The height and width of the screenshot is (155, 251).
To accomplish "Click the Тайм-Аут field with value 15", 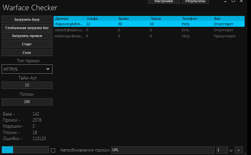I will (x=27, y=85).
